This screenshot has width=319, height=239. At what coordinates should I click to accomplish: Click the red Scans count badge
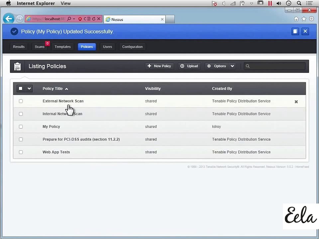pyautogui.click(x=48, y=43)
